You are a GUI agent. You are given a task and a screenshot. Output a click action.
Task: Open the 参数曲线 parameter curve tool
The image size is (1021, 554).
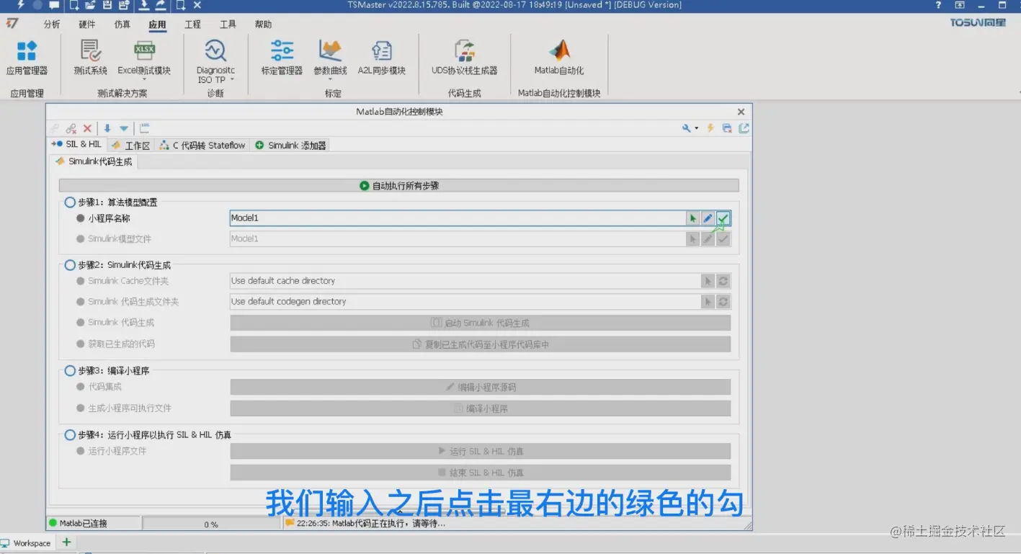click(330, 58)
